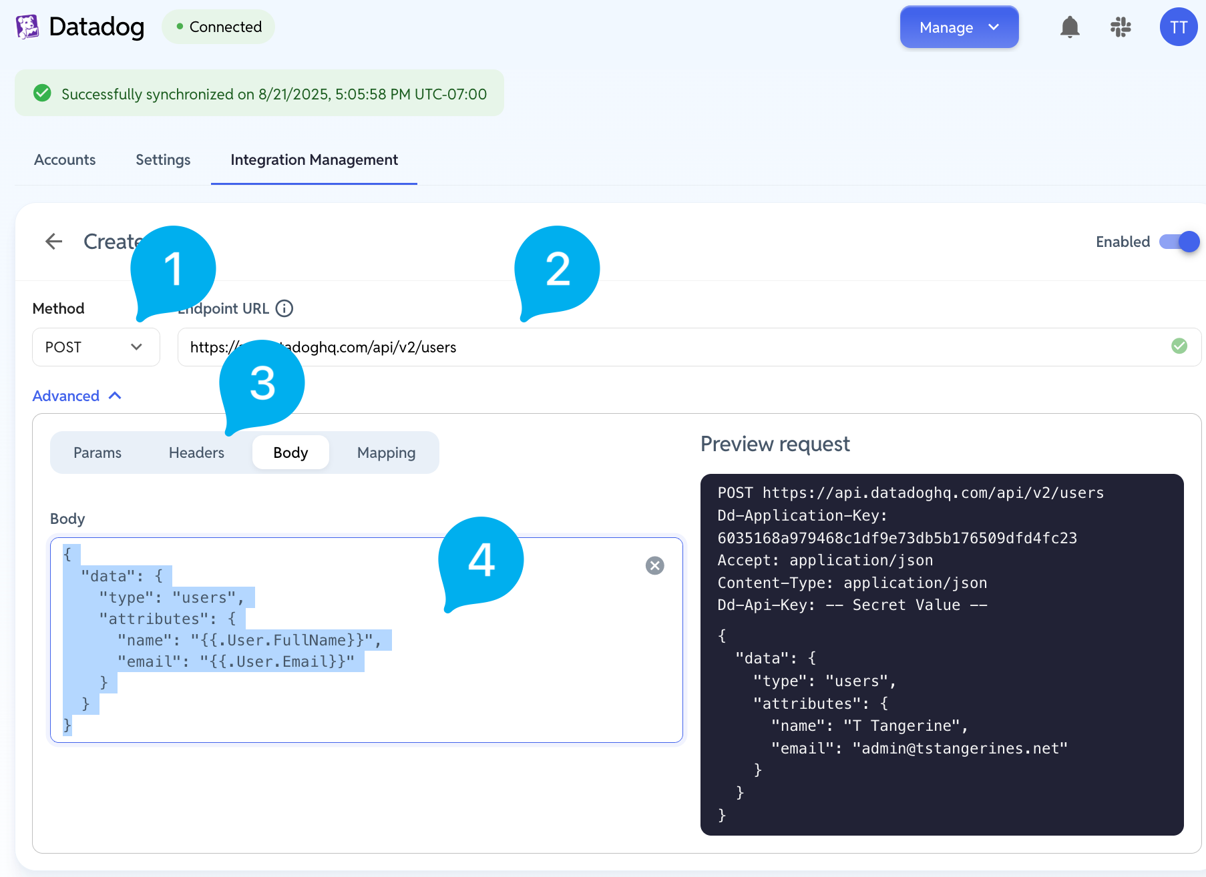Switch to the Settings tab
Image resolution: width=1206 pixels, height=877 pixels.
(163, 160)
